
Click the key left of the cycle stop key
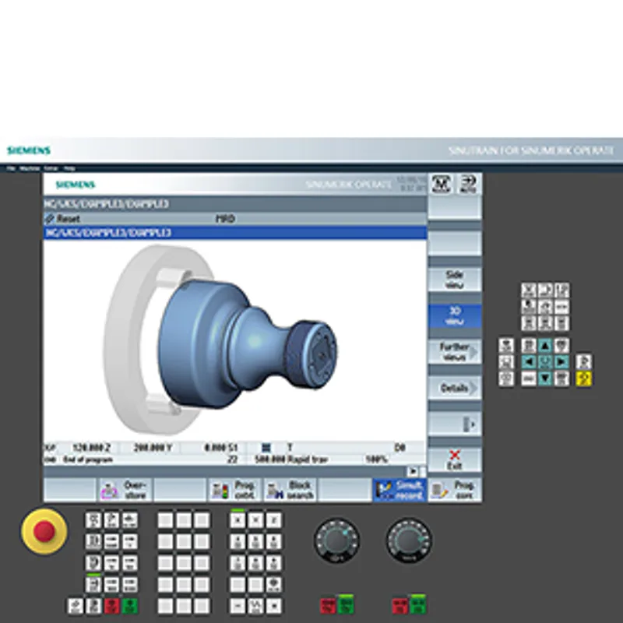tap(93, 606)
